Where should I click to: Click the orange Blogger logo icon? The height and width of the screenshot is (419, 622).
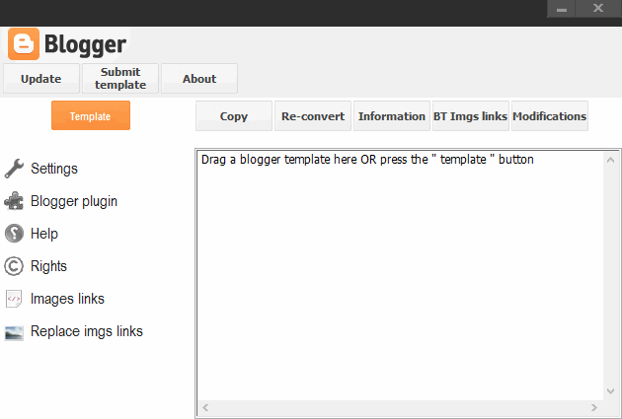(x=24, y=43)
